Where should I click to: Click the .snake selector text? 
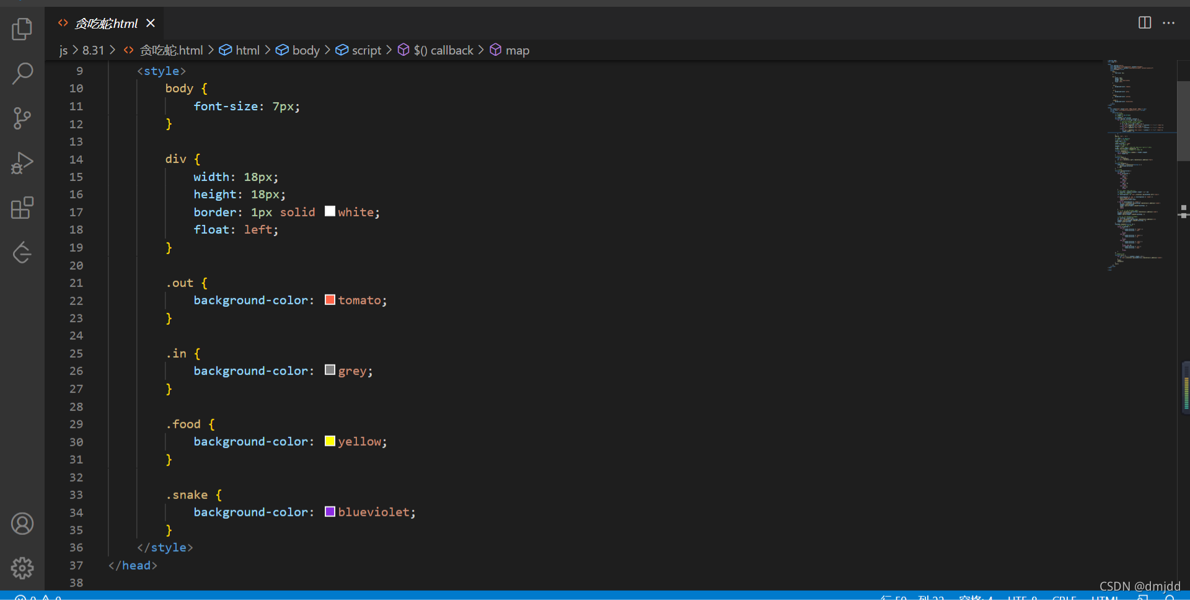[187, 495]
